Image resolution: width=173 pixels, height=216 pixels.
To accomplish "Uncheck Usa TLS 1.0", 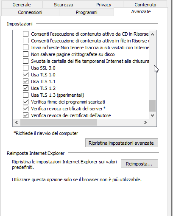I will click(25, 75).
